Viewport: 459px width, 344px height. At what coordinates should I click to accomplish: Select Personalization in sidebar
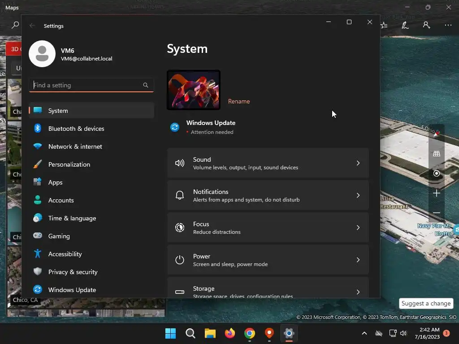click(x=91, y=164)
